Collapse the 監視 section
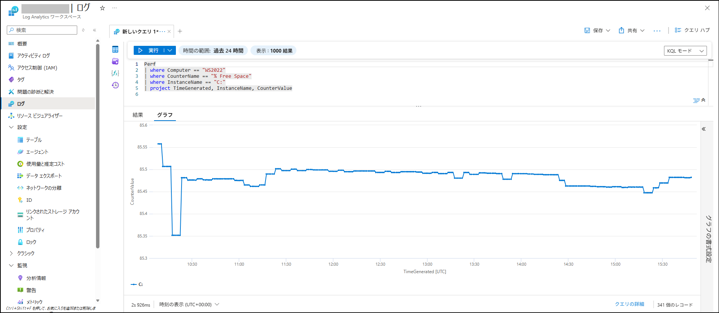Image resolution: width=719 pixels, height=313 pixels. click(11, 265)
